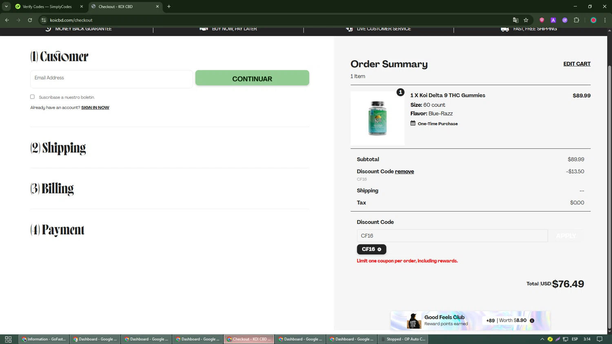This screenshot has height=344, width=612.
Task: Switch to the Verify Codes SimplyCodes tab
Action: [x=49, y=7]
